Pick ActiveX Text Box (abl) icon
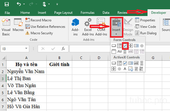The image size is (170, 111). tap(136, 63)
